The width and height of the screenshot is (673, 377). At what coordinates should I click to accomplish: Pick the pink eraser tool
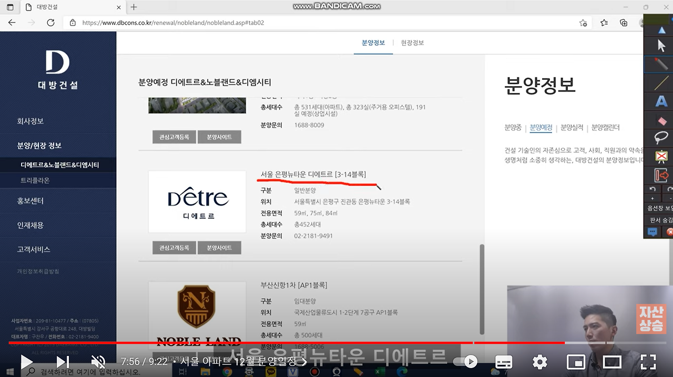(x=661, y=121)
